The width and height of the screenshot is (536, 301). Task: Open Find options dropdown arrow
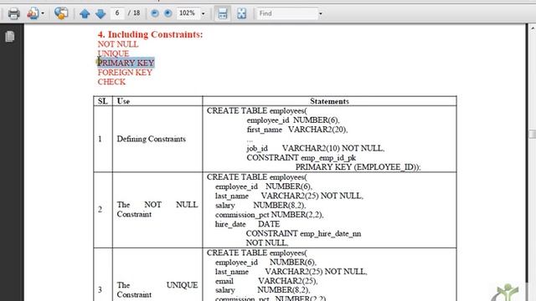pos(320,13)
